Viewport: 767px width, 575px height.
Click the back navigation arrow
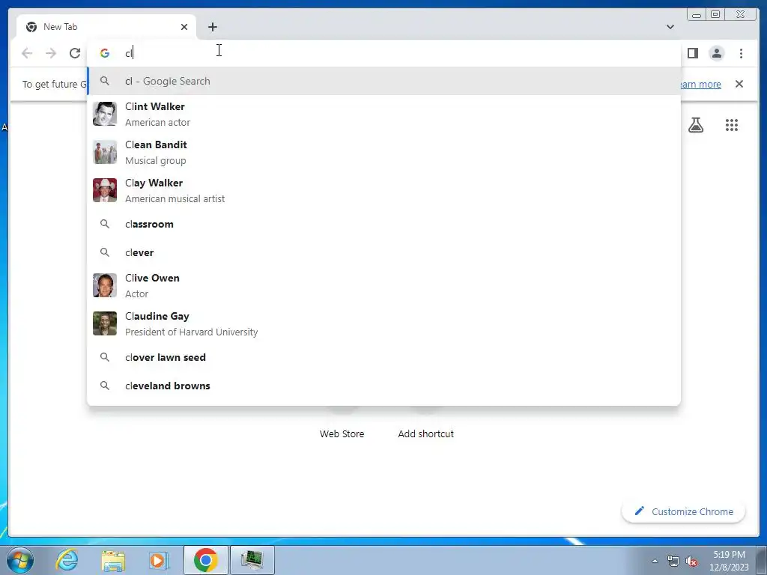[x=27, y=53]
